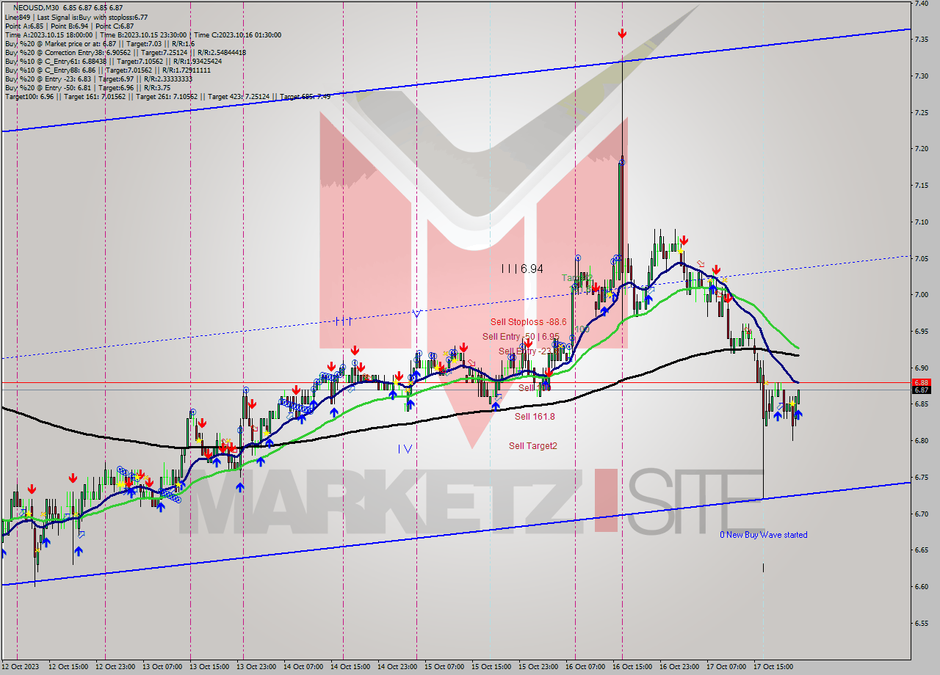Select the 'Sell Entry -50 | 6.95' label
Image resolution: width=940 pixels, height=675 pixels.
click(522, 336)
